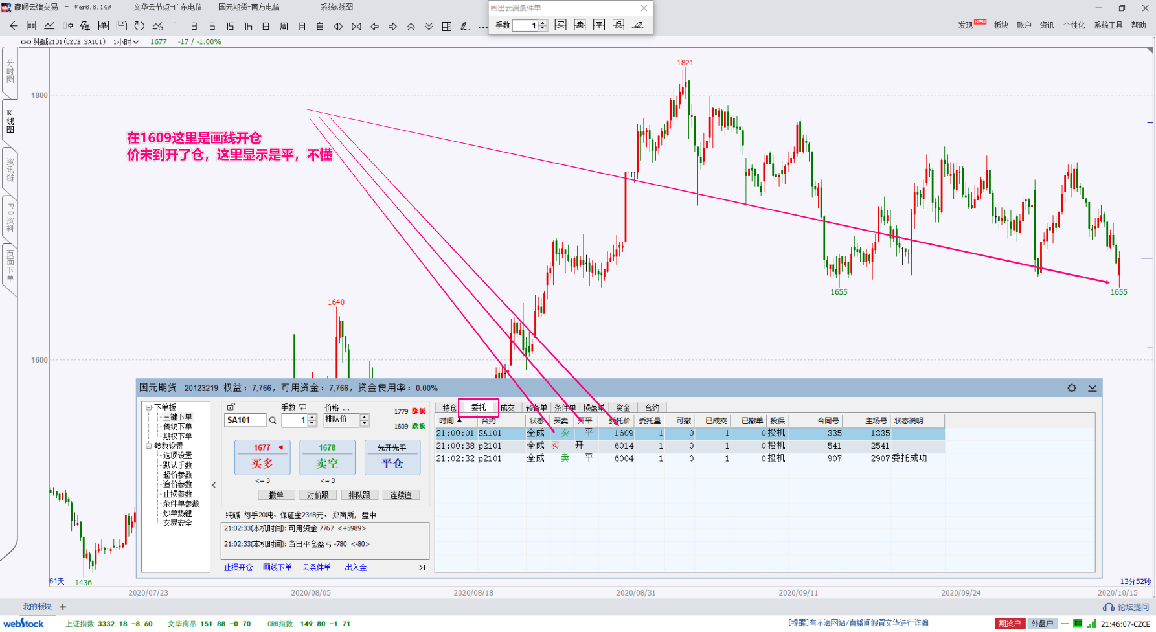Collapse the 参数设置 tree node
The image size is (1156, 632).
tap(148, 446)
